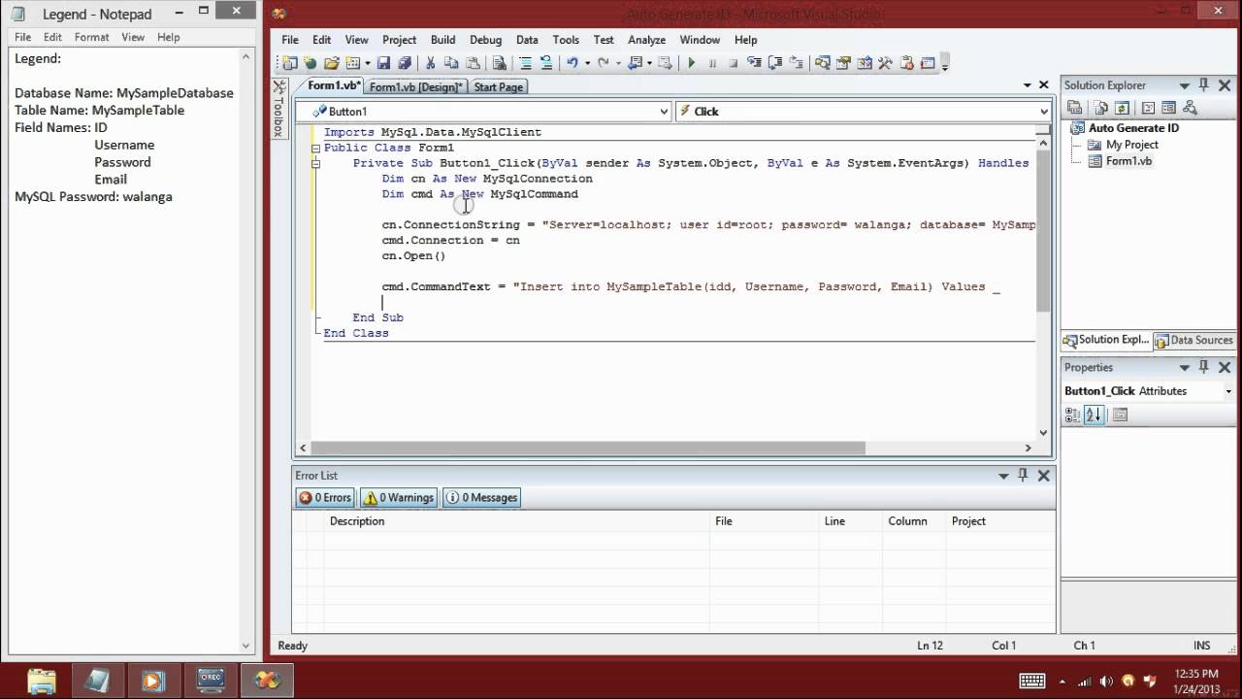1242x699 pixels.
Task: Open Properties Window from toolbar icon
Action: point(842,63)
